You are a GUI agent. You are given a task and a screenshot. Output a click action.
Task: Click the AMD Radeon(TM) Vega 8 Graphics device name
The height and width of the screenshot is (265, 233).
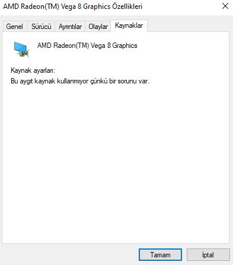click(x=87, y=46)
